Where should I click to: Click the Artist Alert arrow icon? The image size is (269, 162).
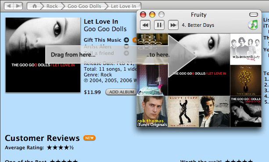tap(126, 47)
